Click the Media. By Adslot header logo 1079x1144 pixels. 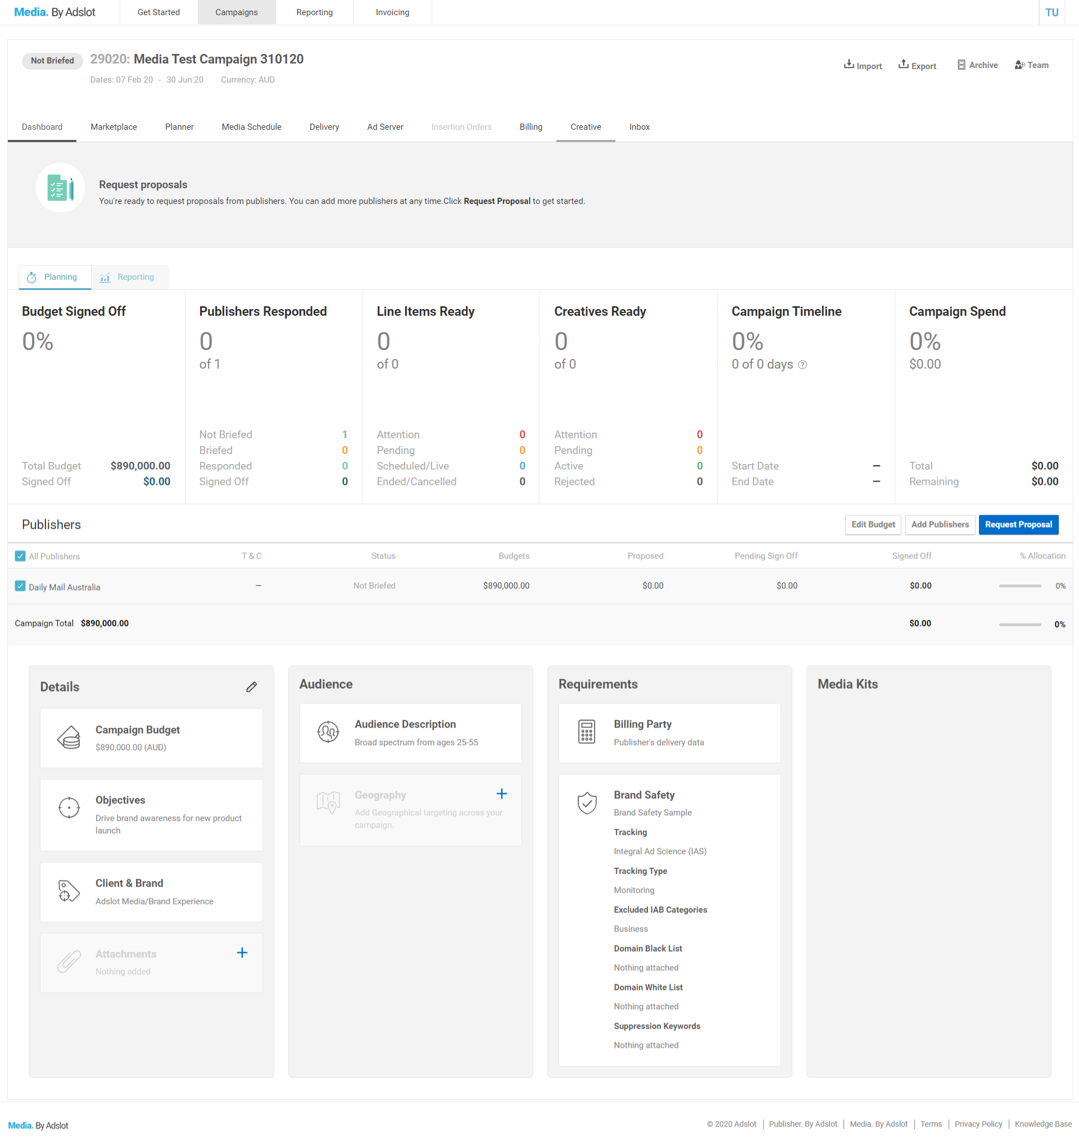[x=55, y=12]
